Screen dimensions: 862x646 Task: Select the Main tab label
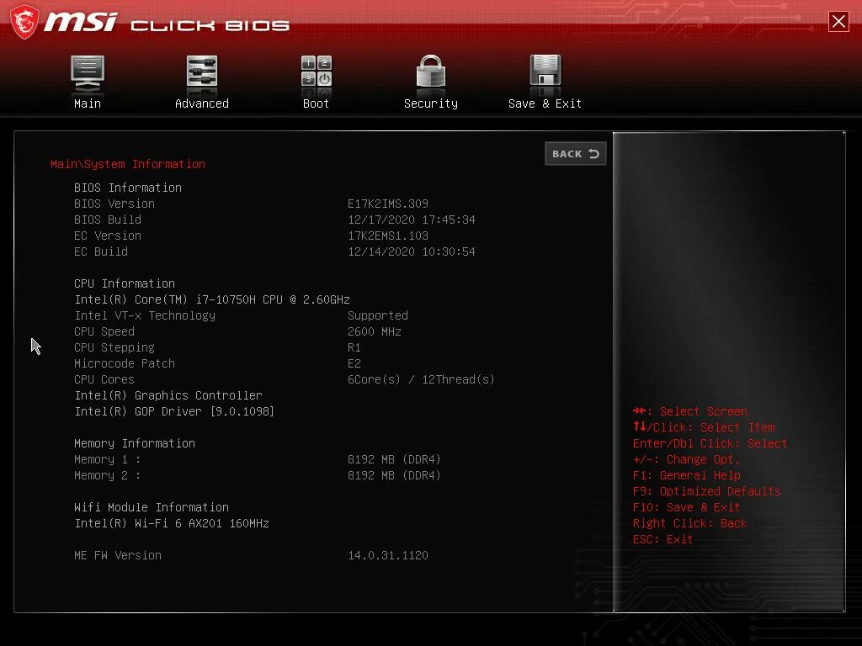88,103
